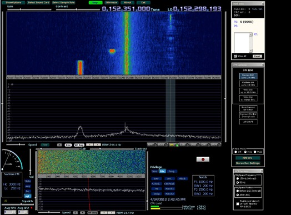Set Privilege to Time
This screenshot has width=291, height=215.
[x=154, y=171]
